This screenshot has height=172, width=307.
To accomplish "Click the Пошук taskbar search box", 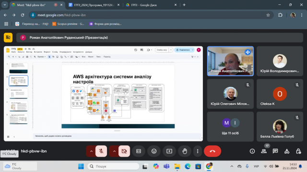I will [113, 166].
